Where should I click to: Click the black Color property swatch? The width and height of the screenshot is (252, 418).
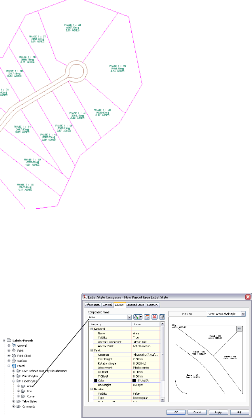click(96, 380)
